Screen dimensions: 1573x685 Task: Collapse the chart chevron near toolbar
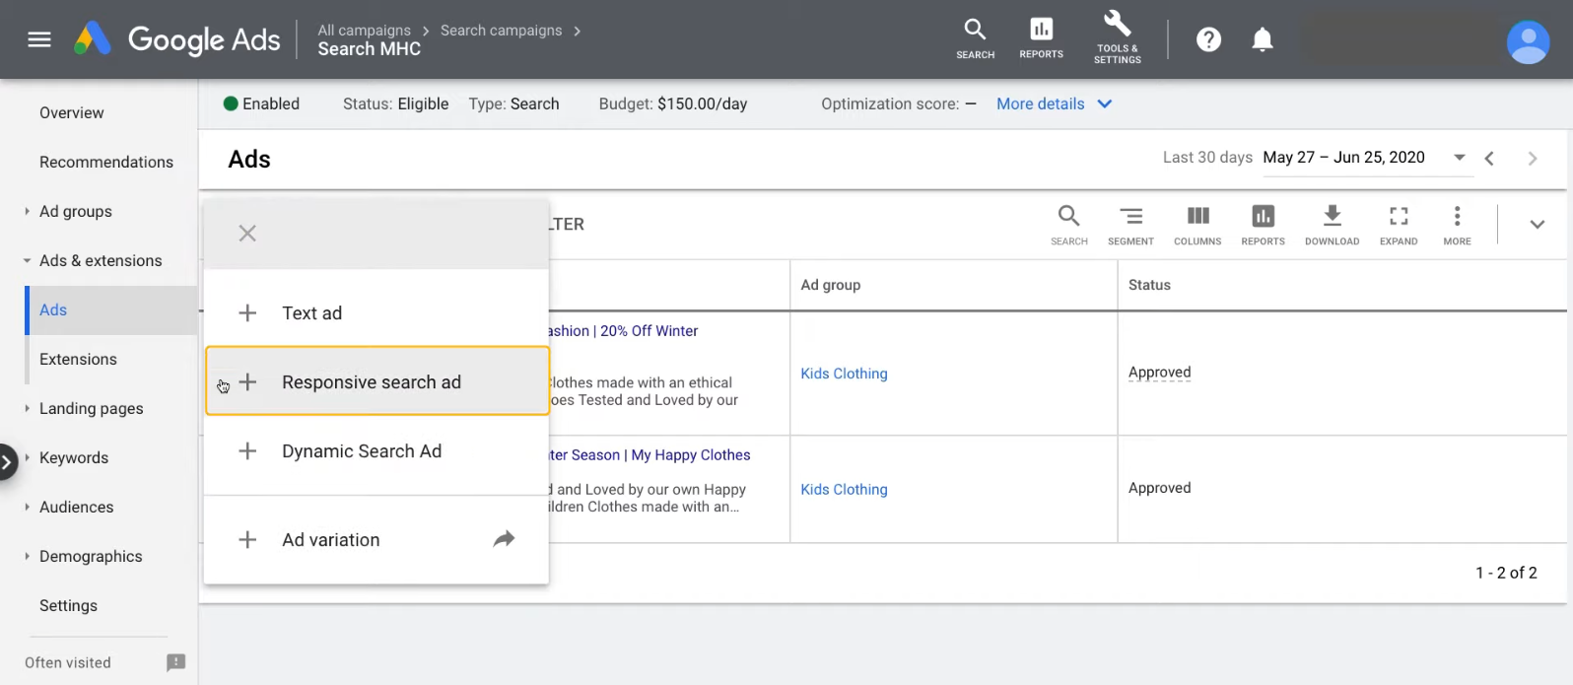click(1537, 225)
